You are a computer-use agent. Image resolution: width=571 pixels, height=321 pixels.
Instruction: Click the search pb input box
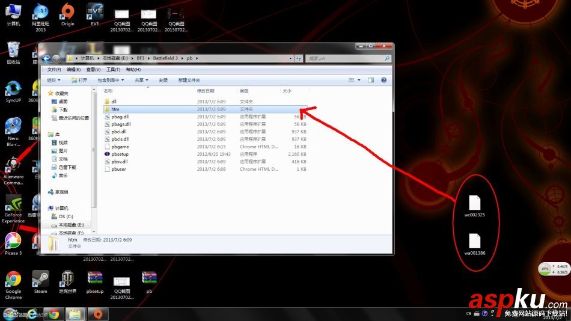pyautogui.click(x=349, y=58)
